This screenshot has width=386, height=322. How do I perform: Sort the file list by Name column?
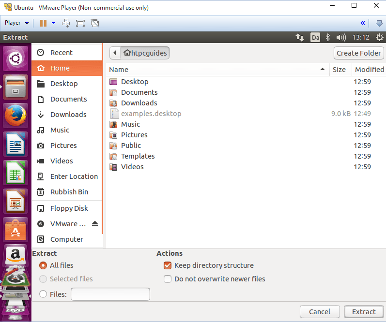point(217,70)
